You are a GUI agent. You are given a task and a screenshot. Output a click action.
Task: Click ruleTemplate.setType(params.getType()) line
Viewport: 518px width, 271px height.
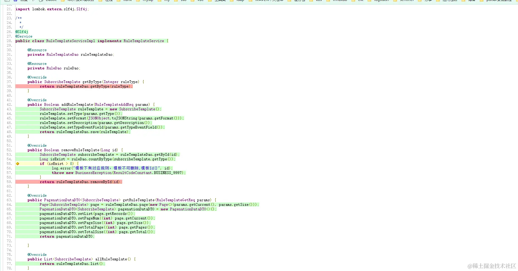click(x=81, y=114)
